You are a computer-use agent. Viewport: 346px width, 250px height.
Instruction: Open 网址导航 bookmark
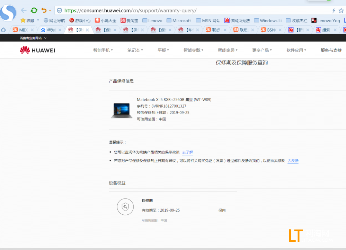tap(54, 20)
